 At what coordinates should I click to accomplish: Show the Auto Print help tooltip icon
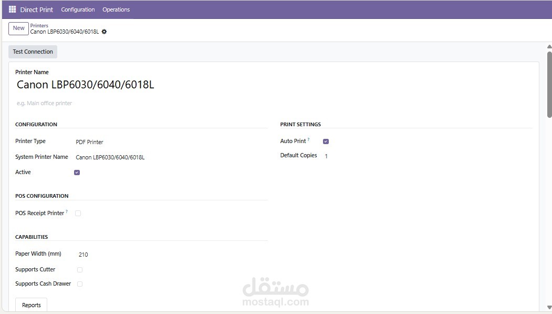308,139
